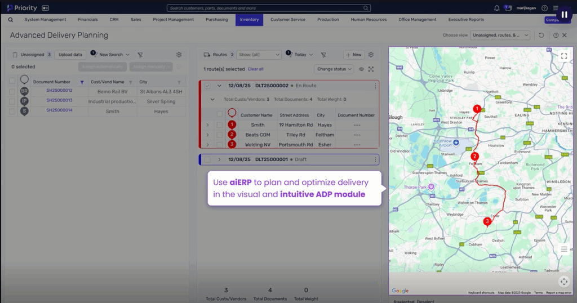Filter the Cust/Vend Name column
Screen dimensions: 577x303
130,82
